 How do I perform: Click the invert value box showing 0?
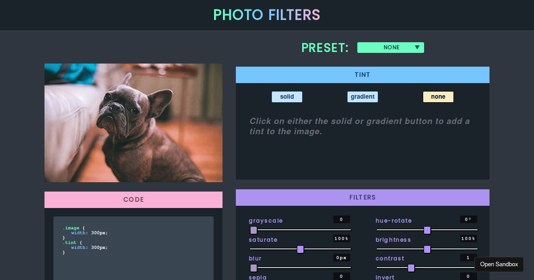click(469, 276)
